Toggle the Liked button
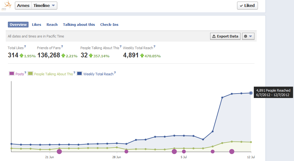The width and height of the screenshot is (294, 161). coord(247,6)
